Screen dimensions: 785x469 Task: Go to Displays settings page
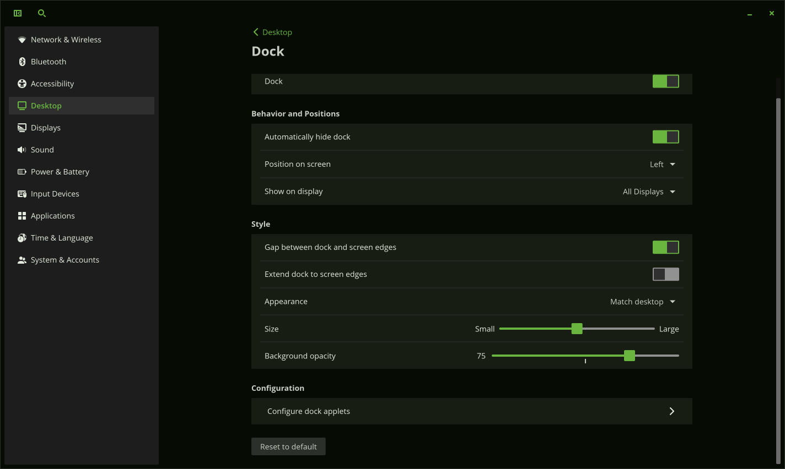[x=46, y=128]
